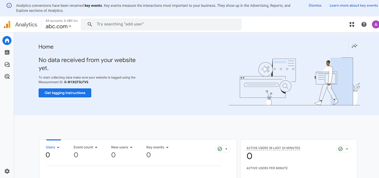Open the Google apps grid icon

click(x=352, y=25)
